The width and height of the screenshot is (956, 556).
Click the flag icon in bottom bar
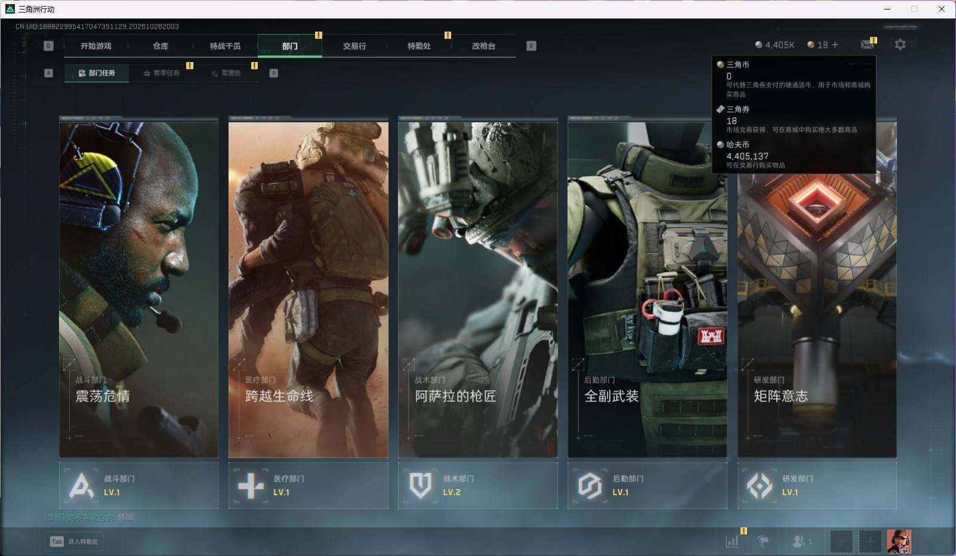click(x=763, y=541)
